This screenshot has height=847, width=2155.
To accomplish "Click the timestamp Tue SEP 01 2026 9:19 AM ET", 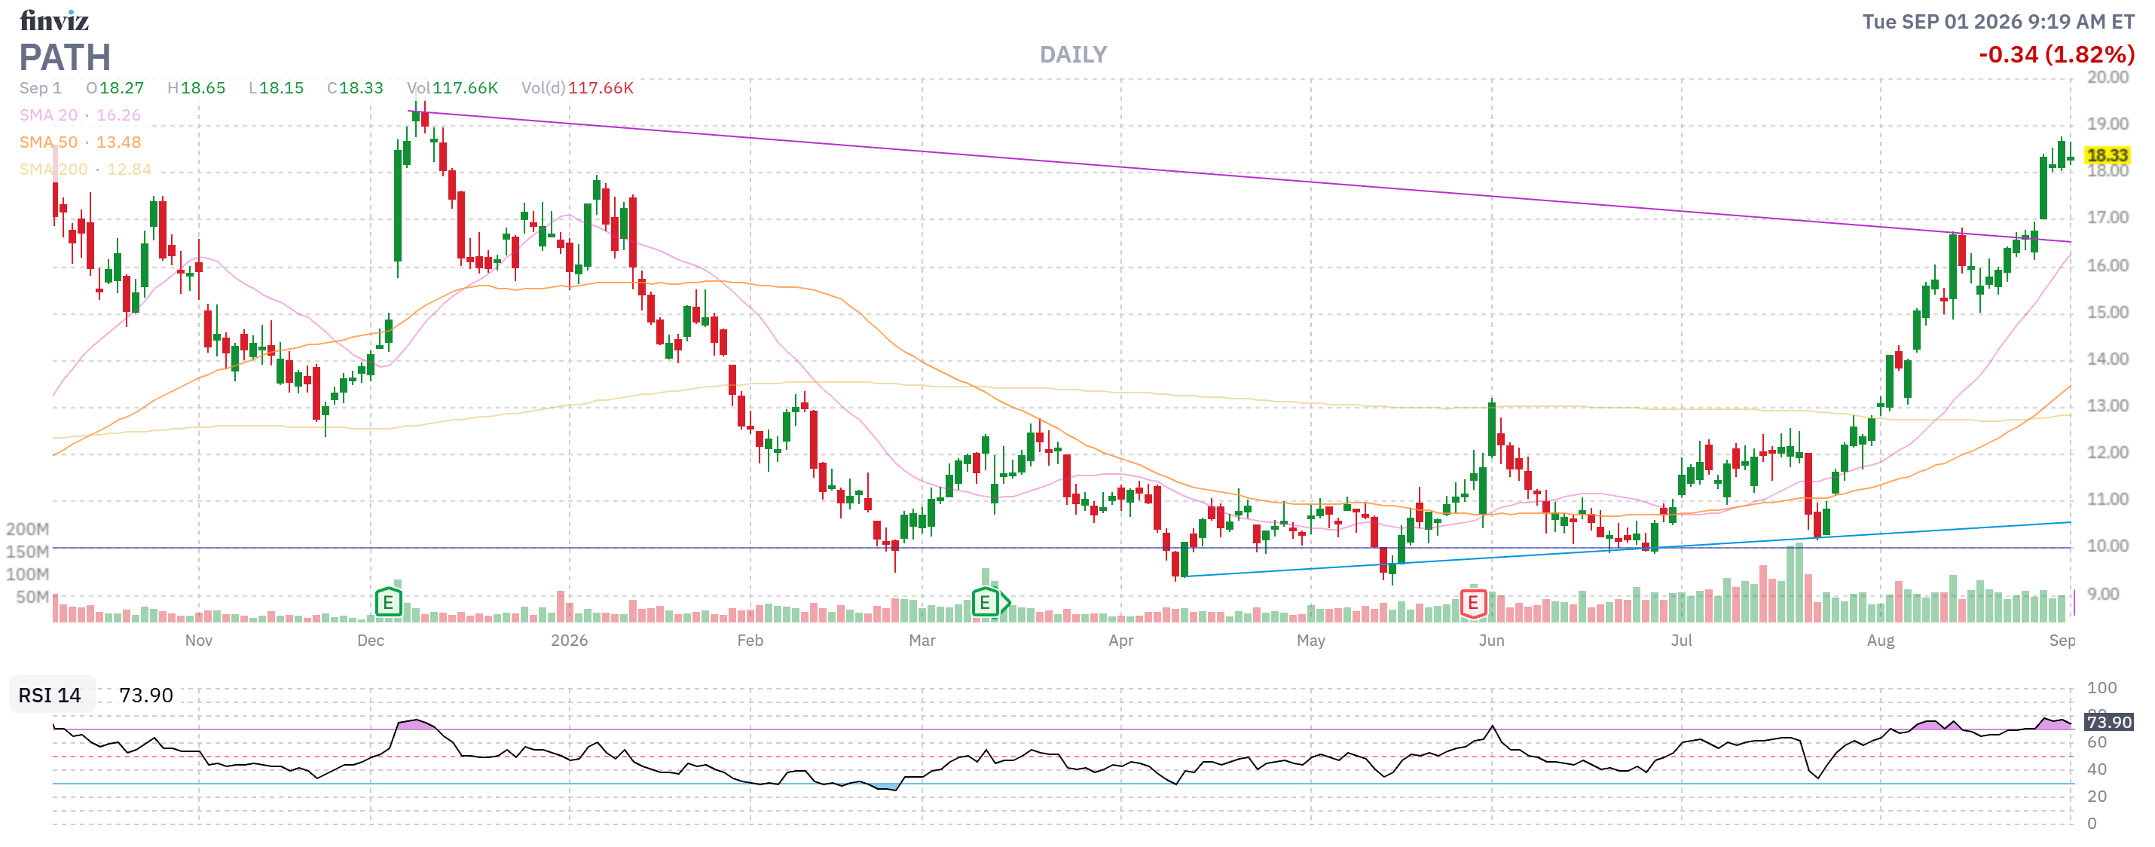I will click(1998, 22).
